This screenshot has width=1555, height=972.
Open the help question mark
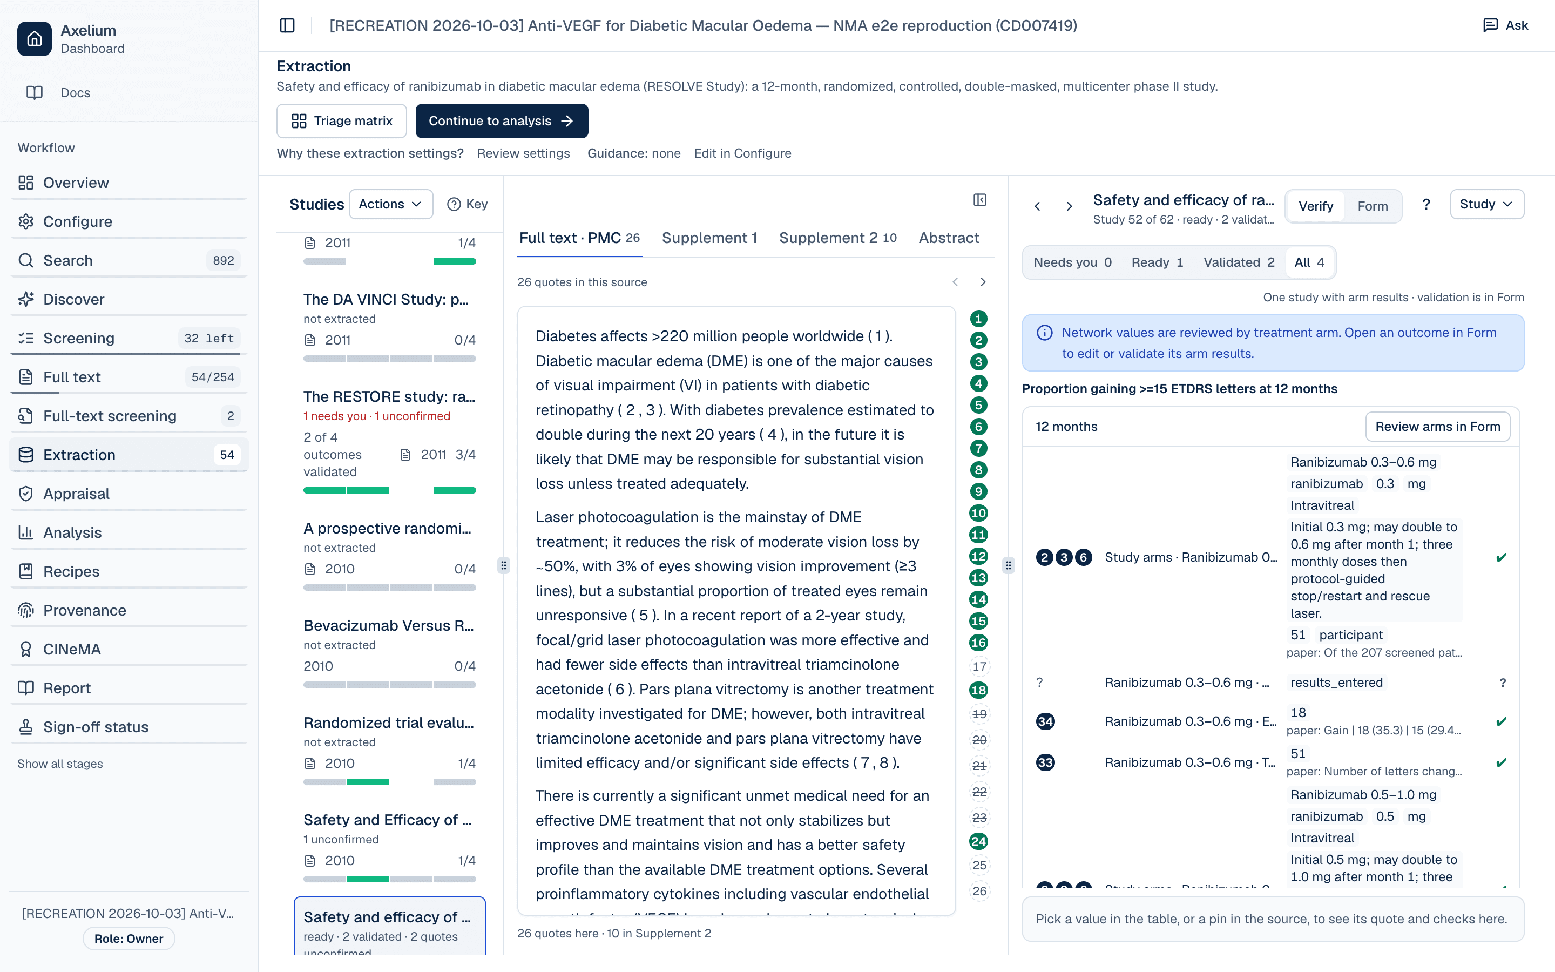1426,205
